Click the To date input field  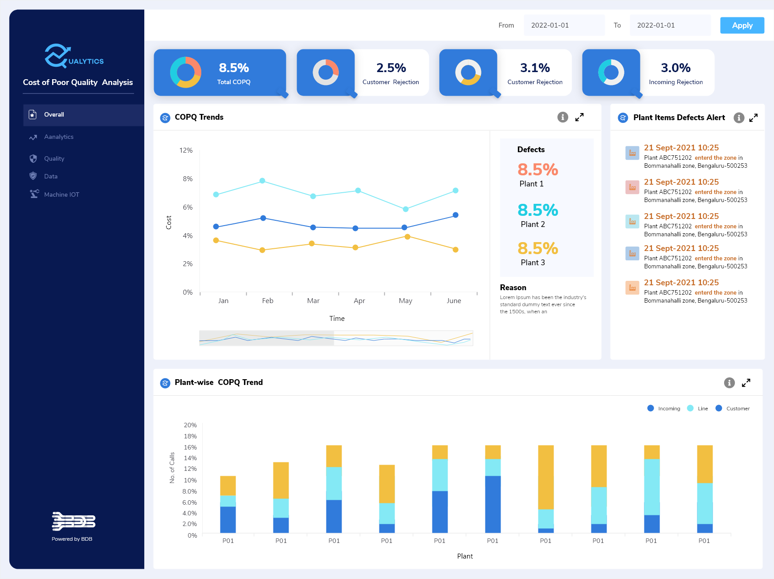click(670, 25)
